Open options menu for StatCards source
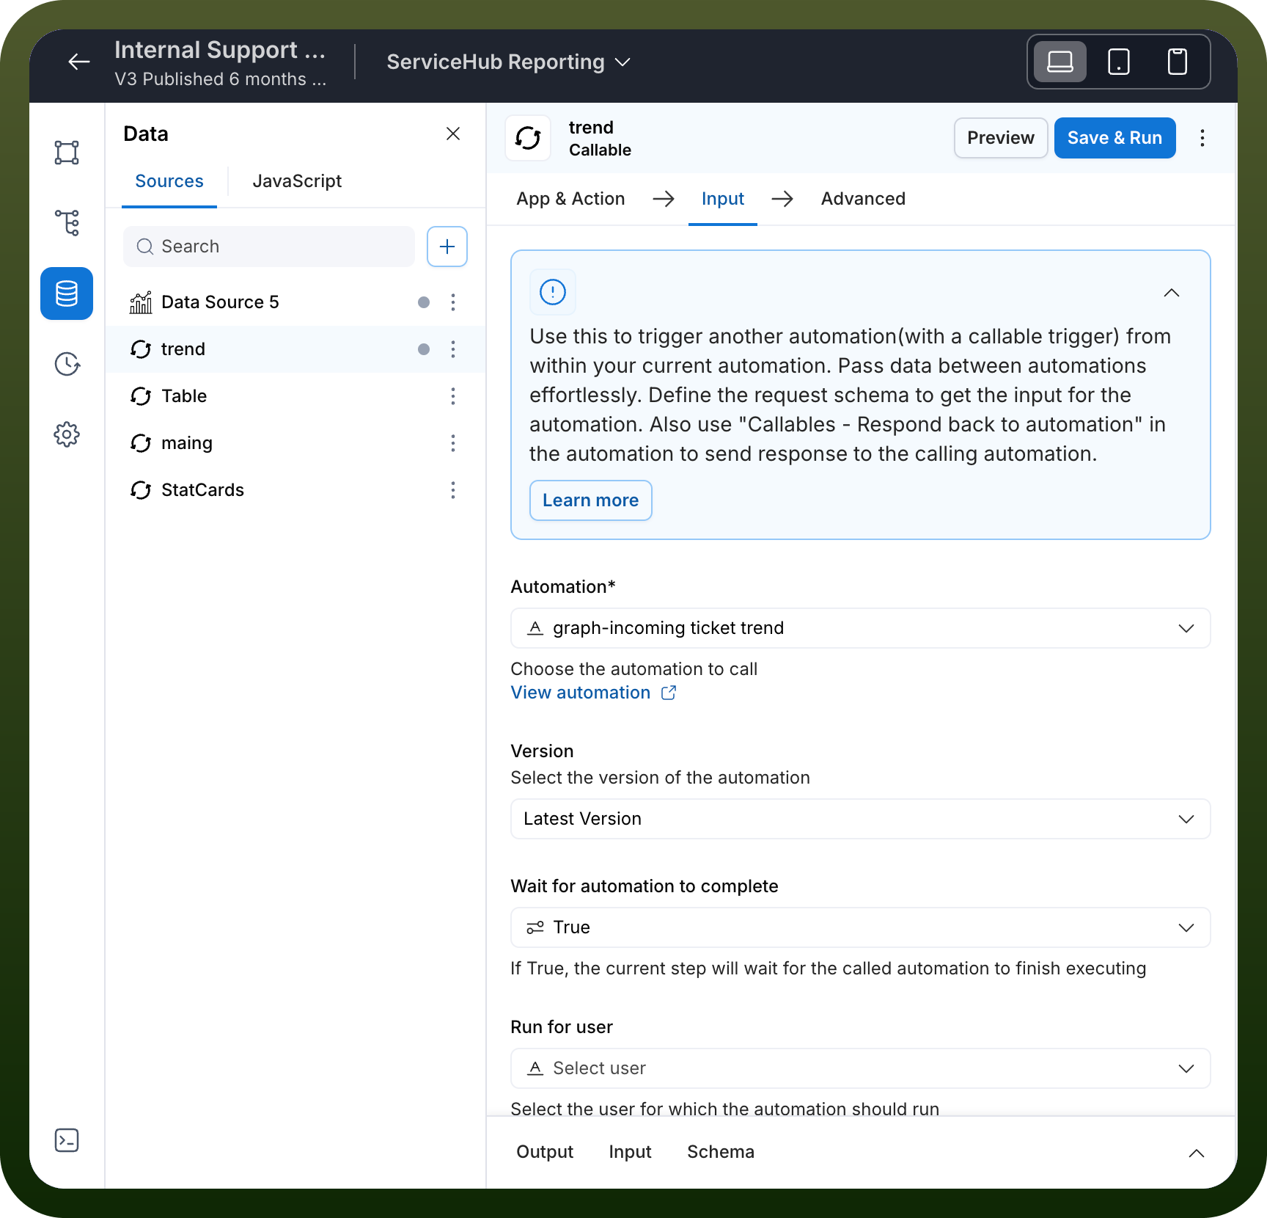 tap(453, 490)
